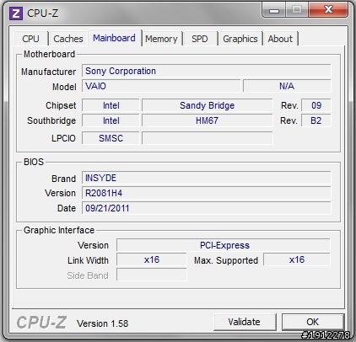Click the Sony Corporation manufacturer field
The height and width of the screenshot is (342, 356).
tap(207, 71)
